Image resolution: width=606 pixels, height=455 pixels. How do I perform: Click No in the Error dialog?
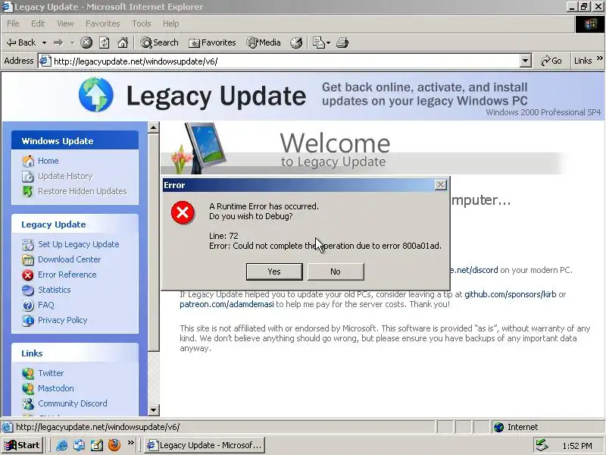336,271
